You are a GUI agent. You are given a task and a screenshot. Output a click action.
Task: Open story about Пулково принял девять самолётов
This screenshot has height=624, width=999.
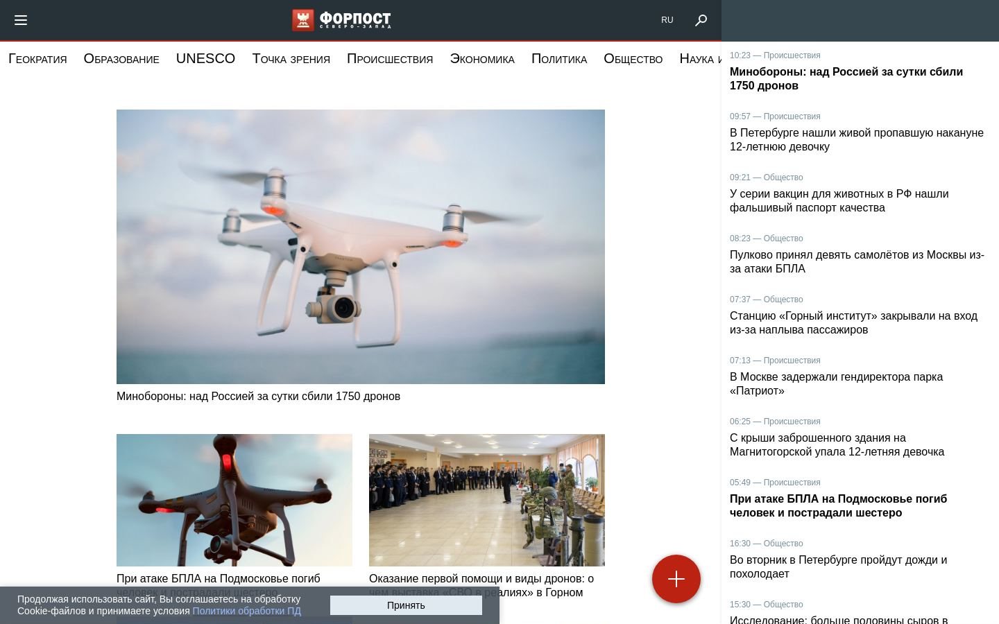coord(857,262)
